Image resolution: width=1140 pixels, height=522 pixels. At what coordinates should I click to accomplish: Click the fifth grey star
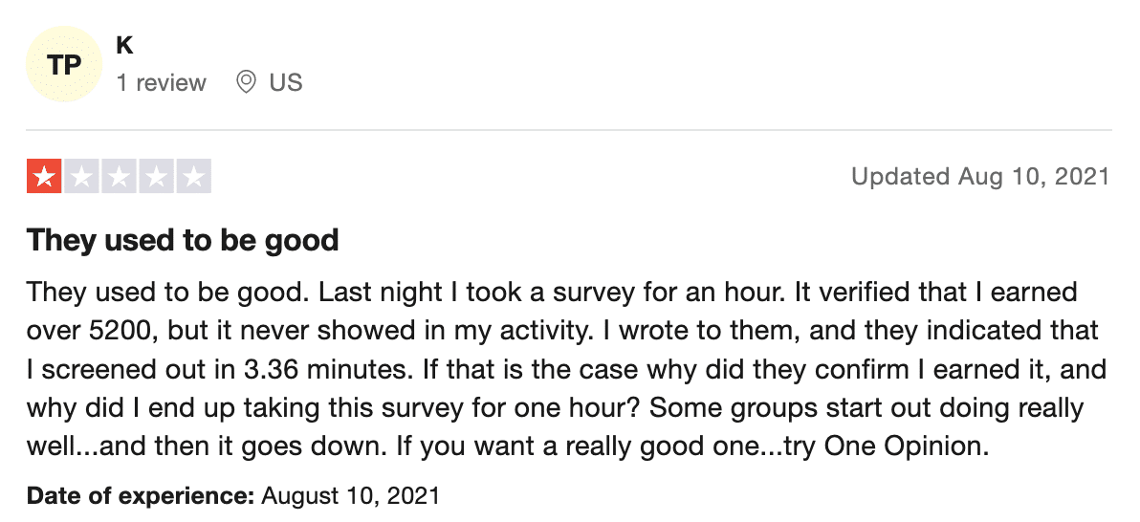(194, 177)
